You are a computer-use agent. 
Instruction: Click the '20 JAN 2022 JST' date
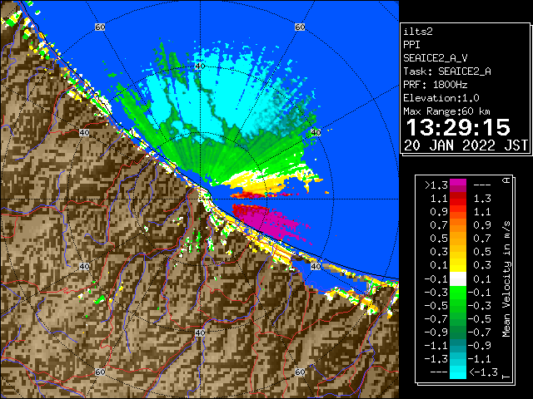[466, 145]
